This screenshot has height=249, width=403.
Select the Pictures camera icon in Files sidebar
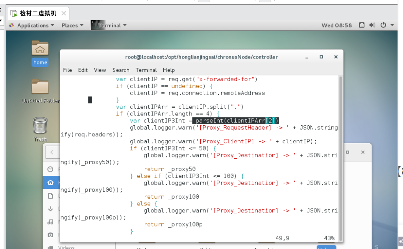pos(50,235)
